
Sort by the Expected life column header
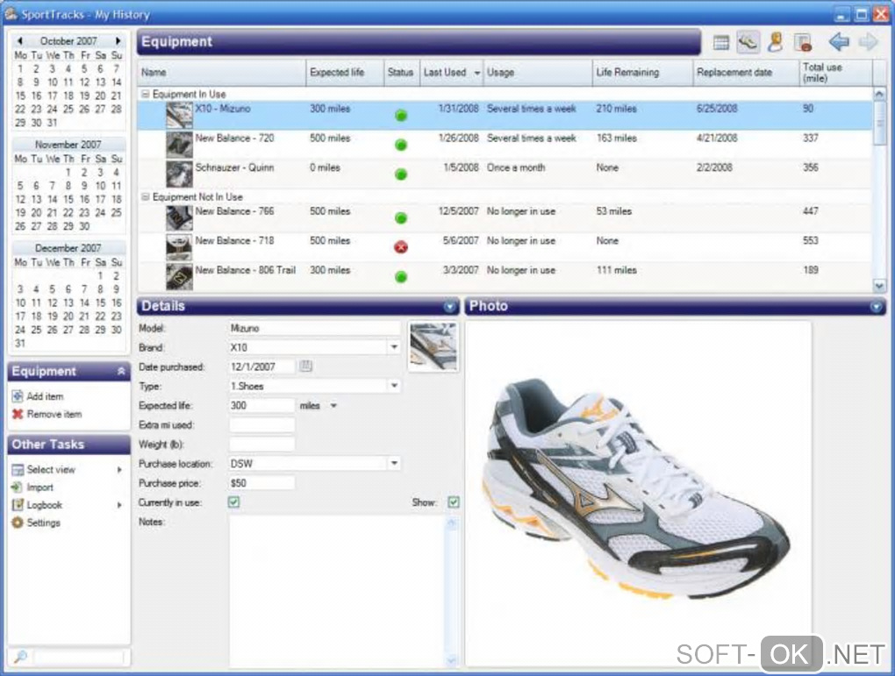[x=345, y=73]
